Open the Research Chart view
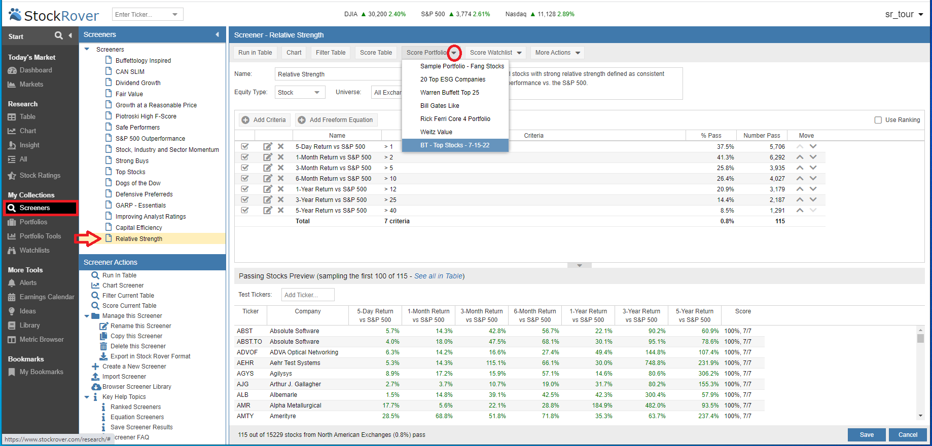The width and height of the screenshot is (932, 446). 22,131
